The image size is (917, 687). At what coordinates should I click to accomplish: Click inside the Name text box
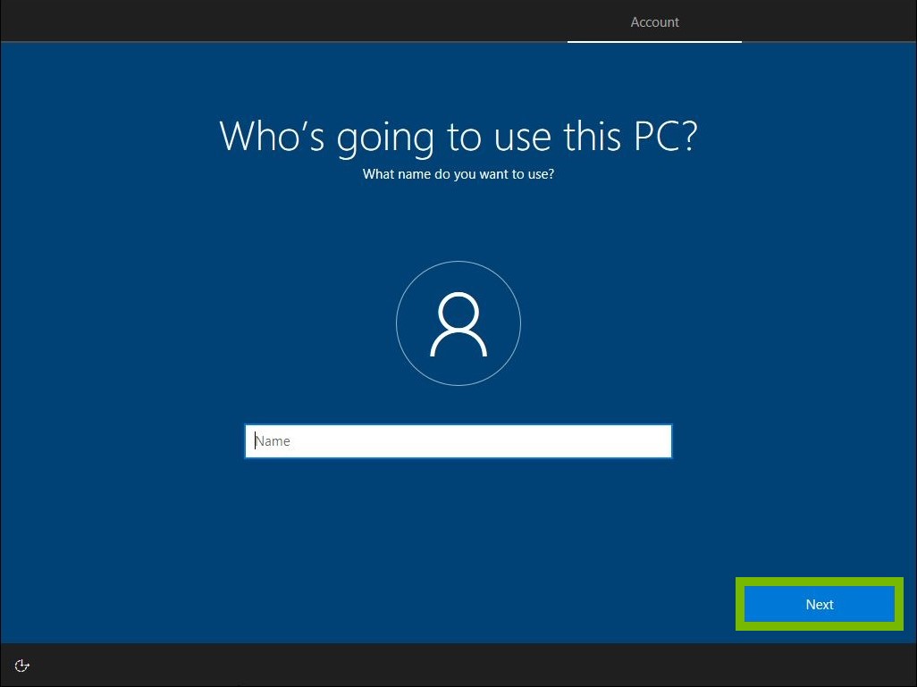(x=458, y=440)
